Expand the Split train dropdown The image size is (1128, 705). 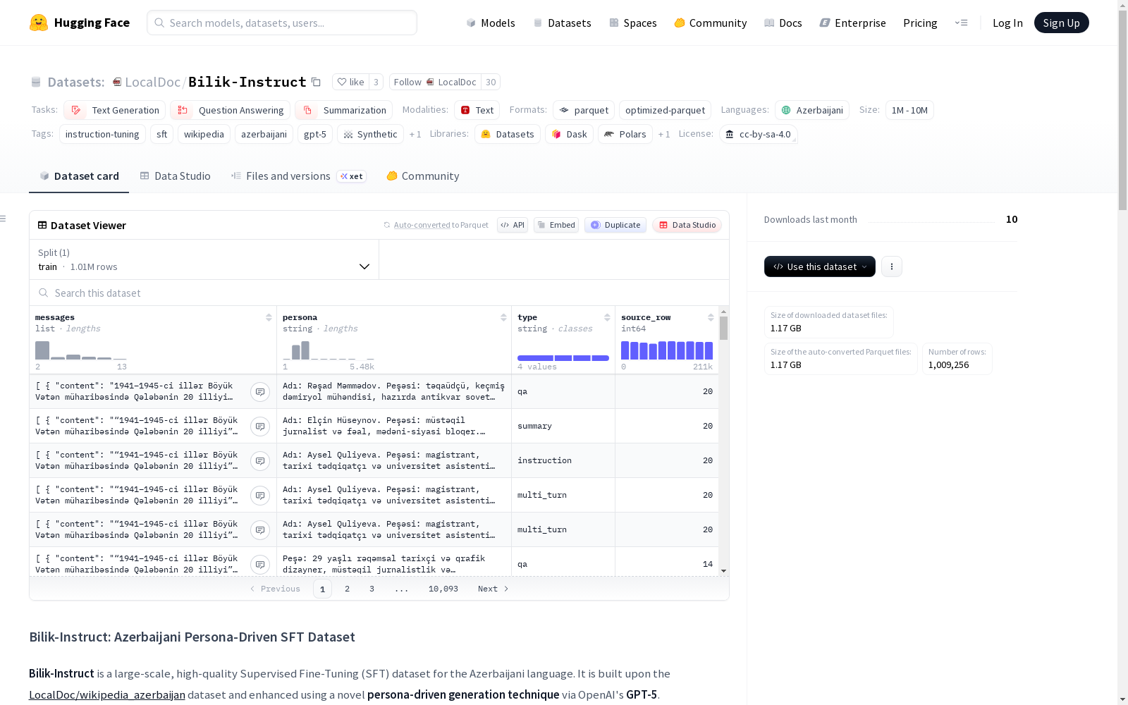pos(204,259)
